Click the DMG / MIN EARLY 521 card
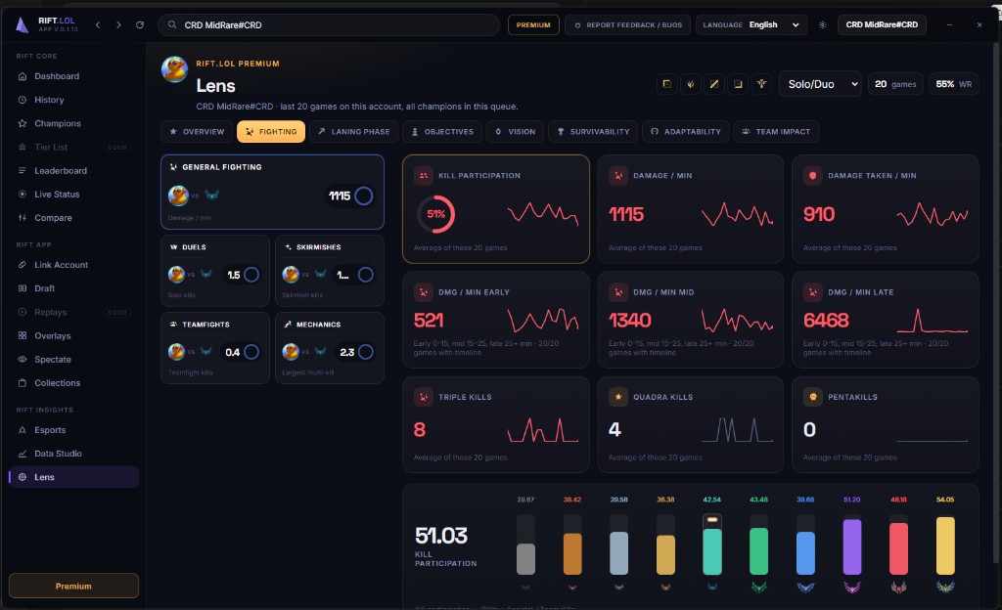 coord(496,320)
